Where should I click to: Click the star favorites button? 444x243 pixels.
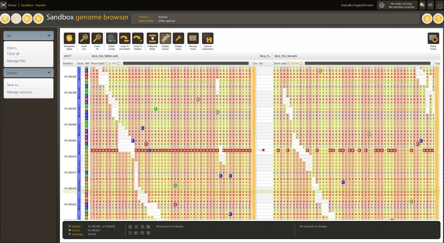[427, 19]
